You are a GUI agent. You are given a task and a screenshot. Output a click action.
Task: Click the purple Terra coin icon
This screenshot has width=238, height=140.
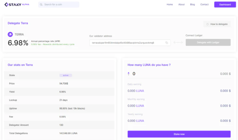tap(10, 34)
